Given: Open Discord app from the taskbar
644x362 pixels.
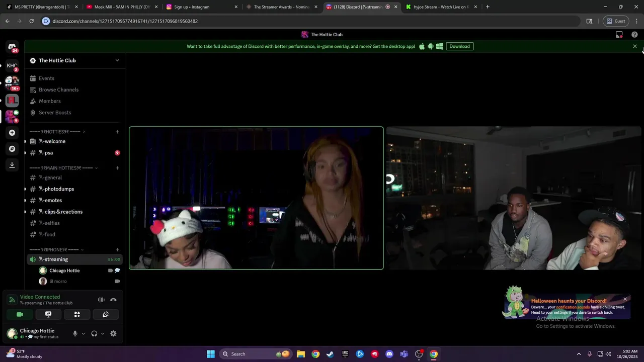Looking at the screenshot, I should click(389, 354).
